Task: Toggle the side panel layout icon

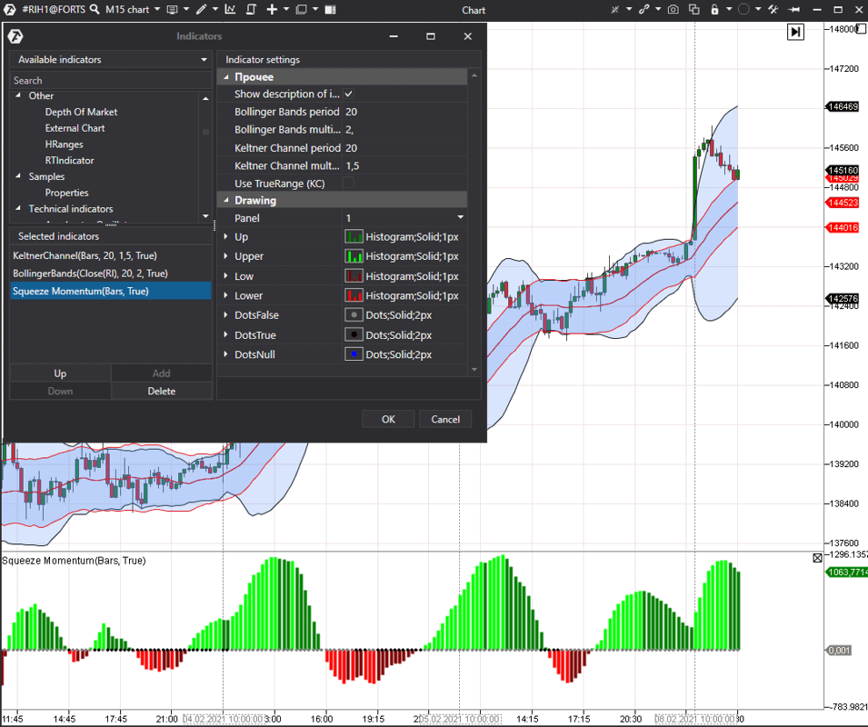Action: point(331,9)
